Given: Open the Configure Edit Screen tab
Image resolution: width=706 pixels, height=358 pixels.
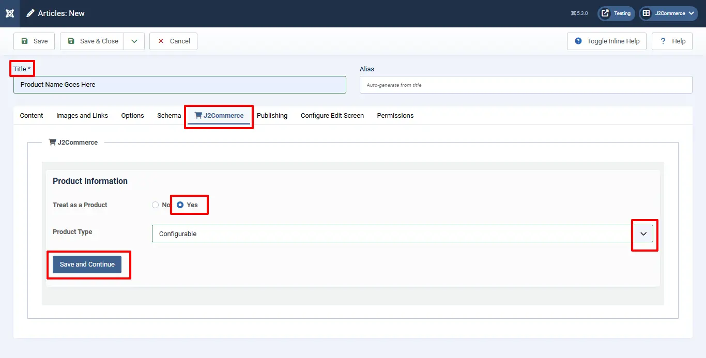Looking at the screenshot, I should tap(332, 116).
